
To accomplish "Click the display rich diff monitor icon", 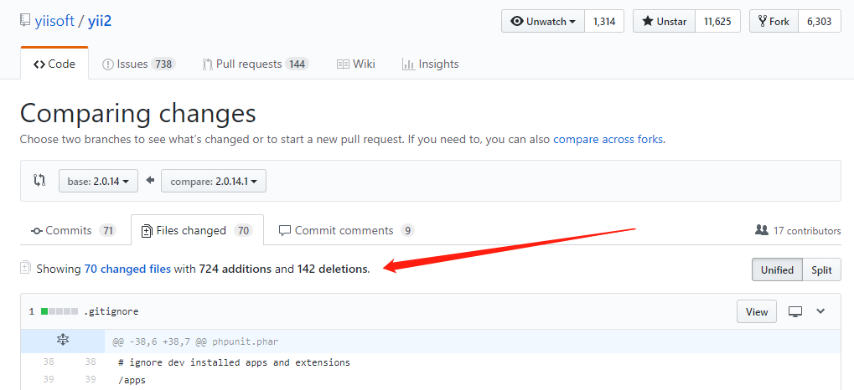I will (795, 311).
